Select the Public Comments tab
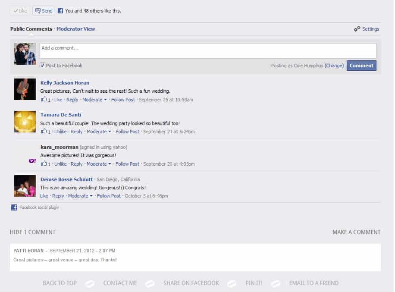The height and width of the screenshot is (292, 395). click(31, 29)
